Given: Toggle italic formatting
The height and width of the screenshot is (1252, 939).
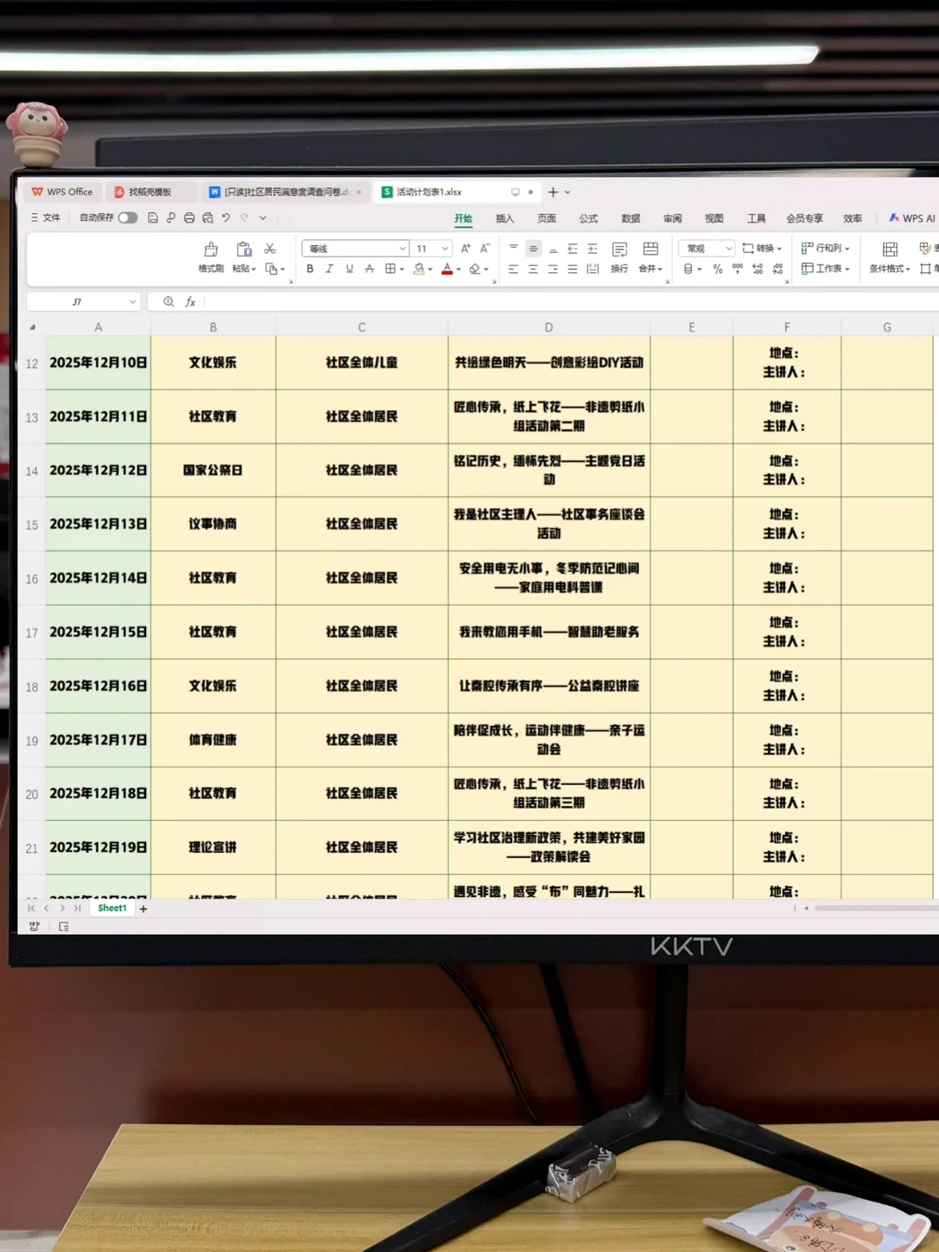Looking at the screenshot, I should [x=330, y=269].
